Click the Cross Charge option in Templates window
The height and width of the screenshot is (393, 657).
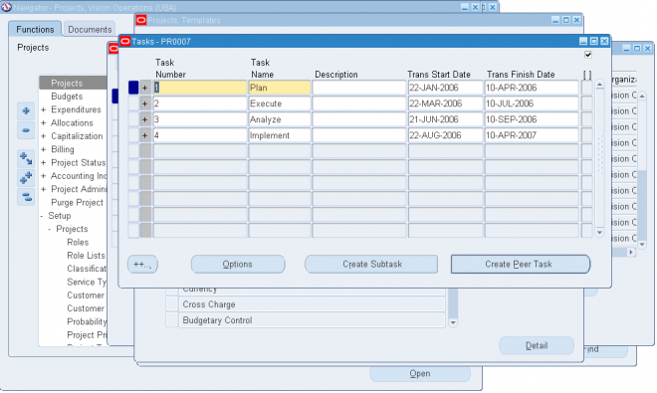click(312, 304)
